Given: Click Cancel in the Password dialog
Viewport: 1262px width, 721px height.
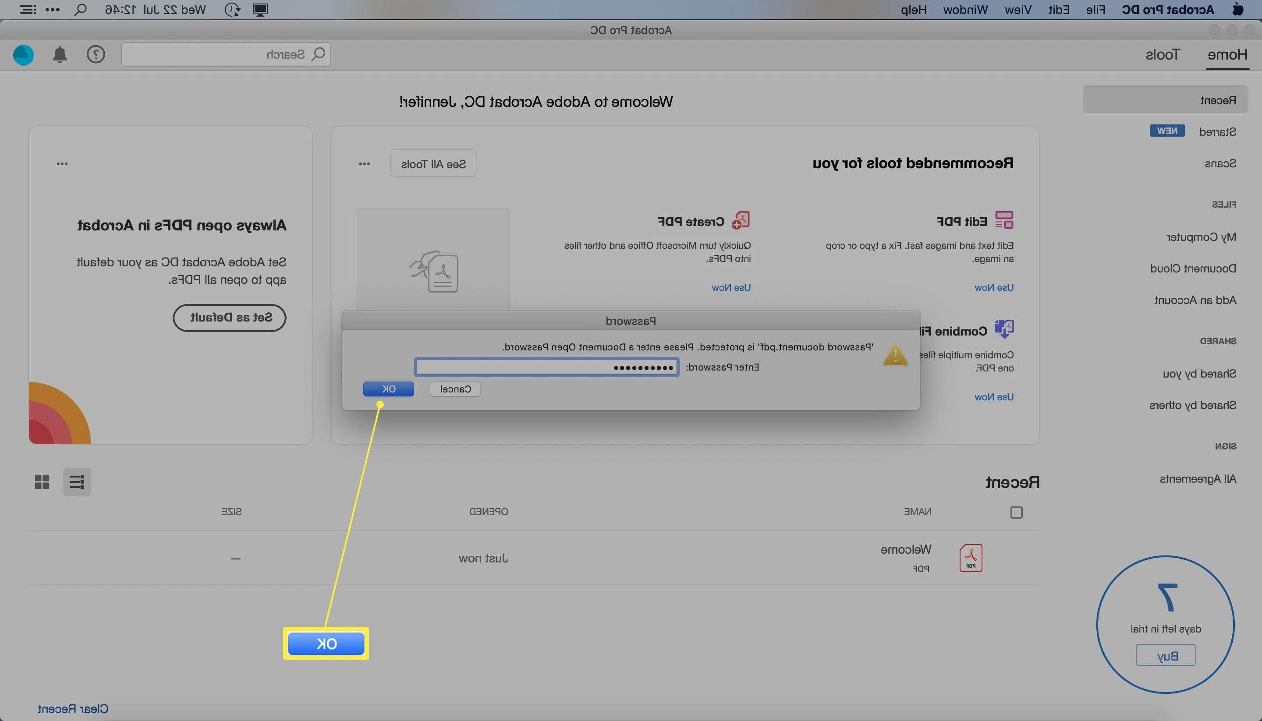Looking at the screenshot, I should coord(455,389).
